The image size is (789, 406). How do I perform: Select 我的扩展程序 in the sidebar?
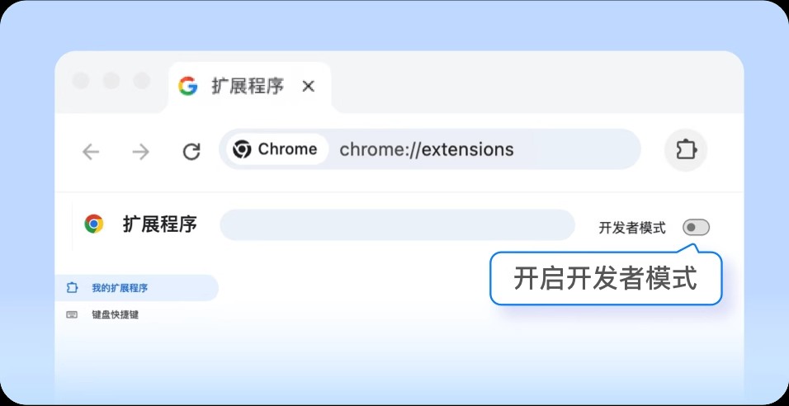point(120,288)
